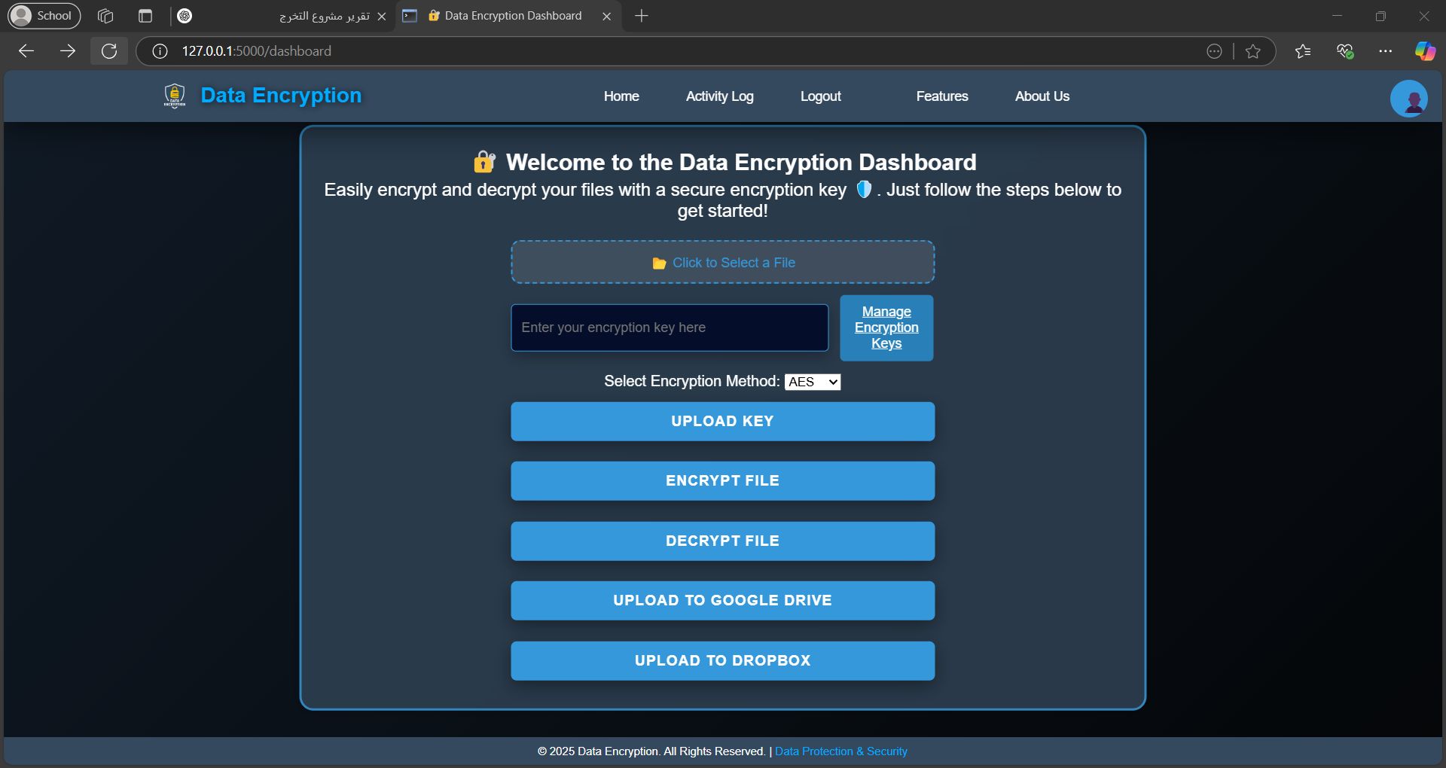Open the favorites list icon
The width and height of the screenshot is (1446, 768).
point(1303,51)
